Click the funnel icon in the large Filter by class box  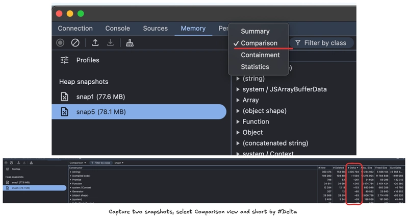(x=298, y=43)
